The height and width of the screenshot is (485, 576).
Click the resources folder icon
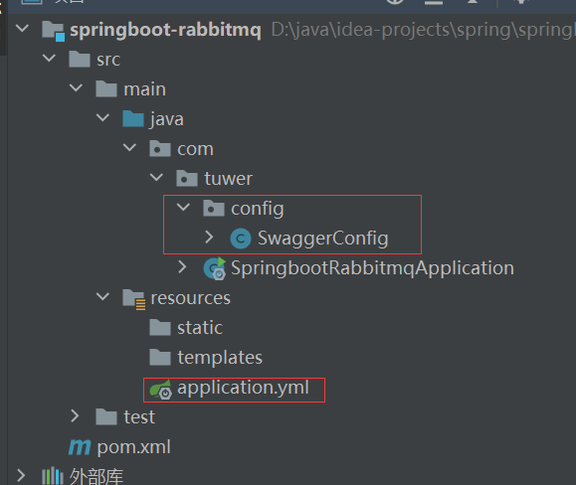133,298
